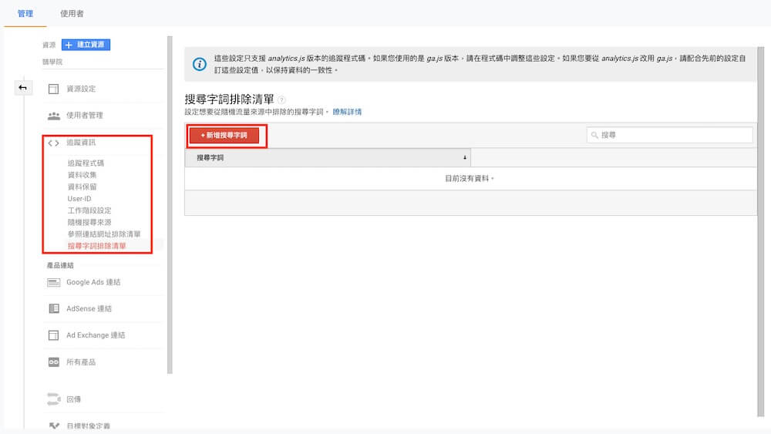Click the 所有產品 icon
This screenshot has width=771, height=434.
click(54, 362)
